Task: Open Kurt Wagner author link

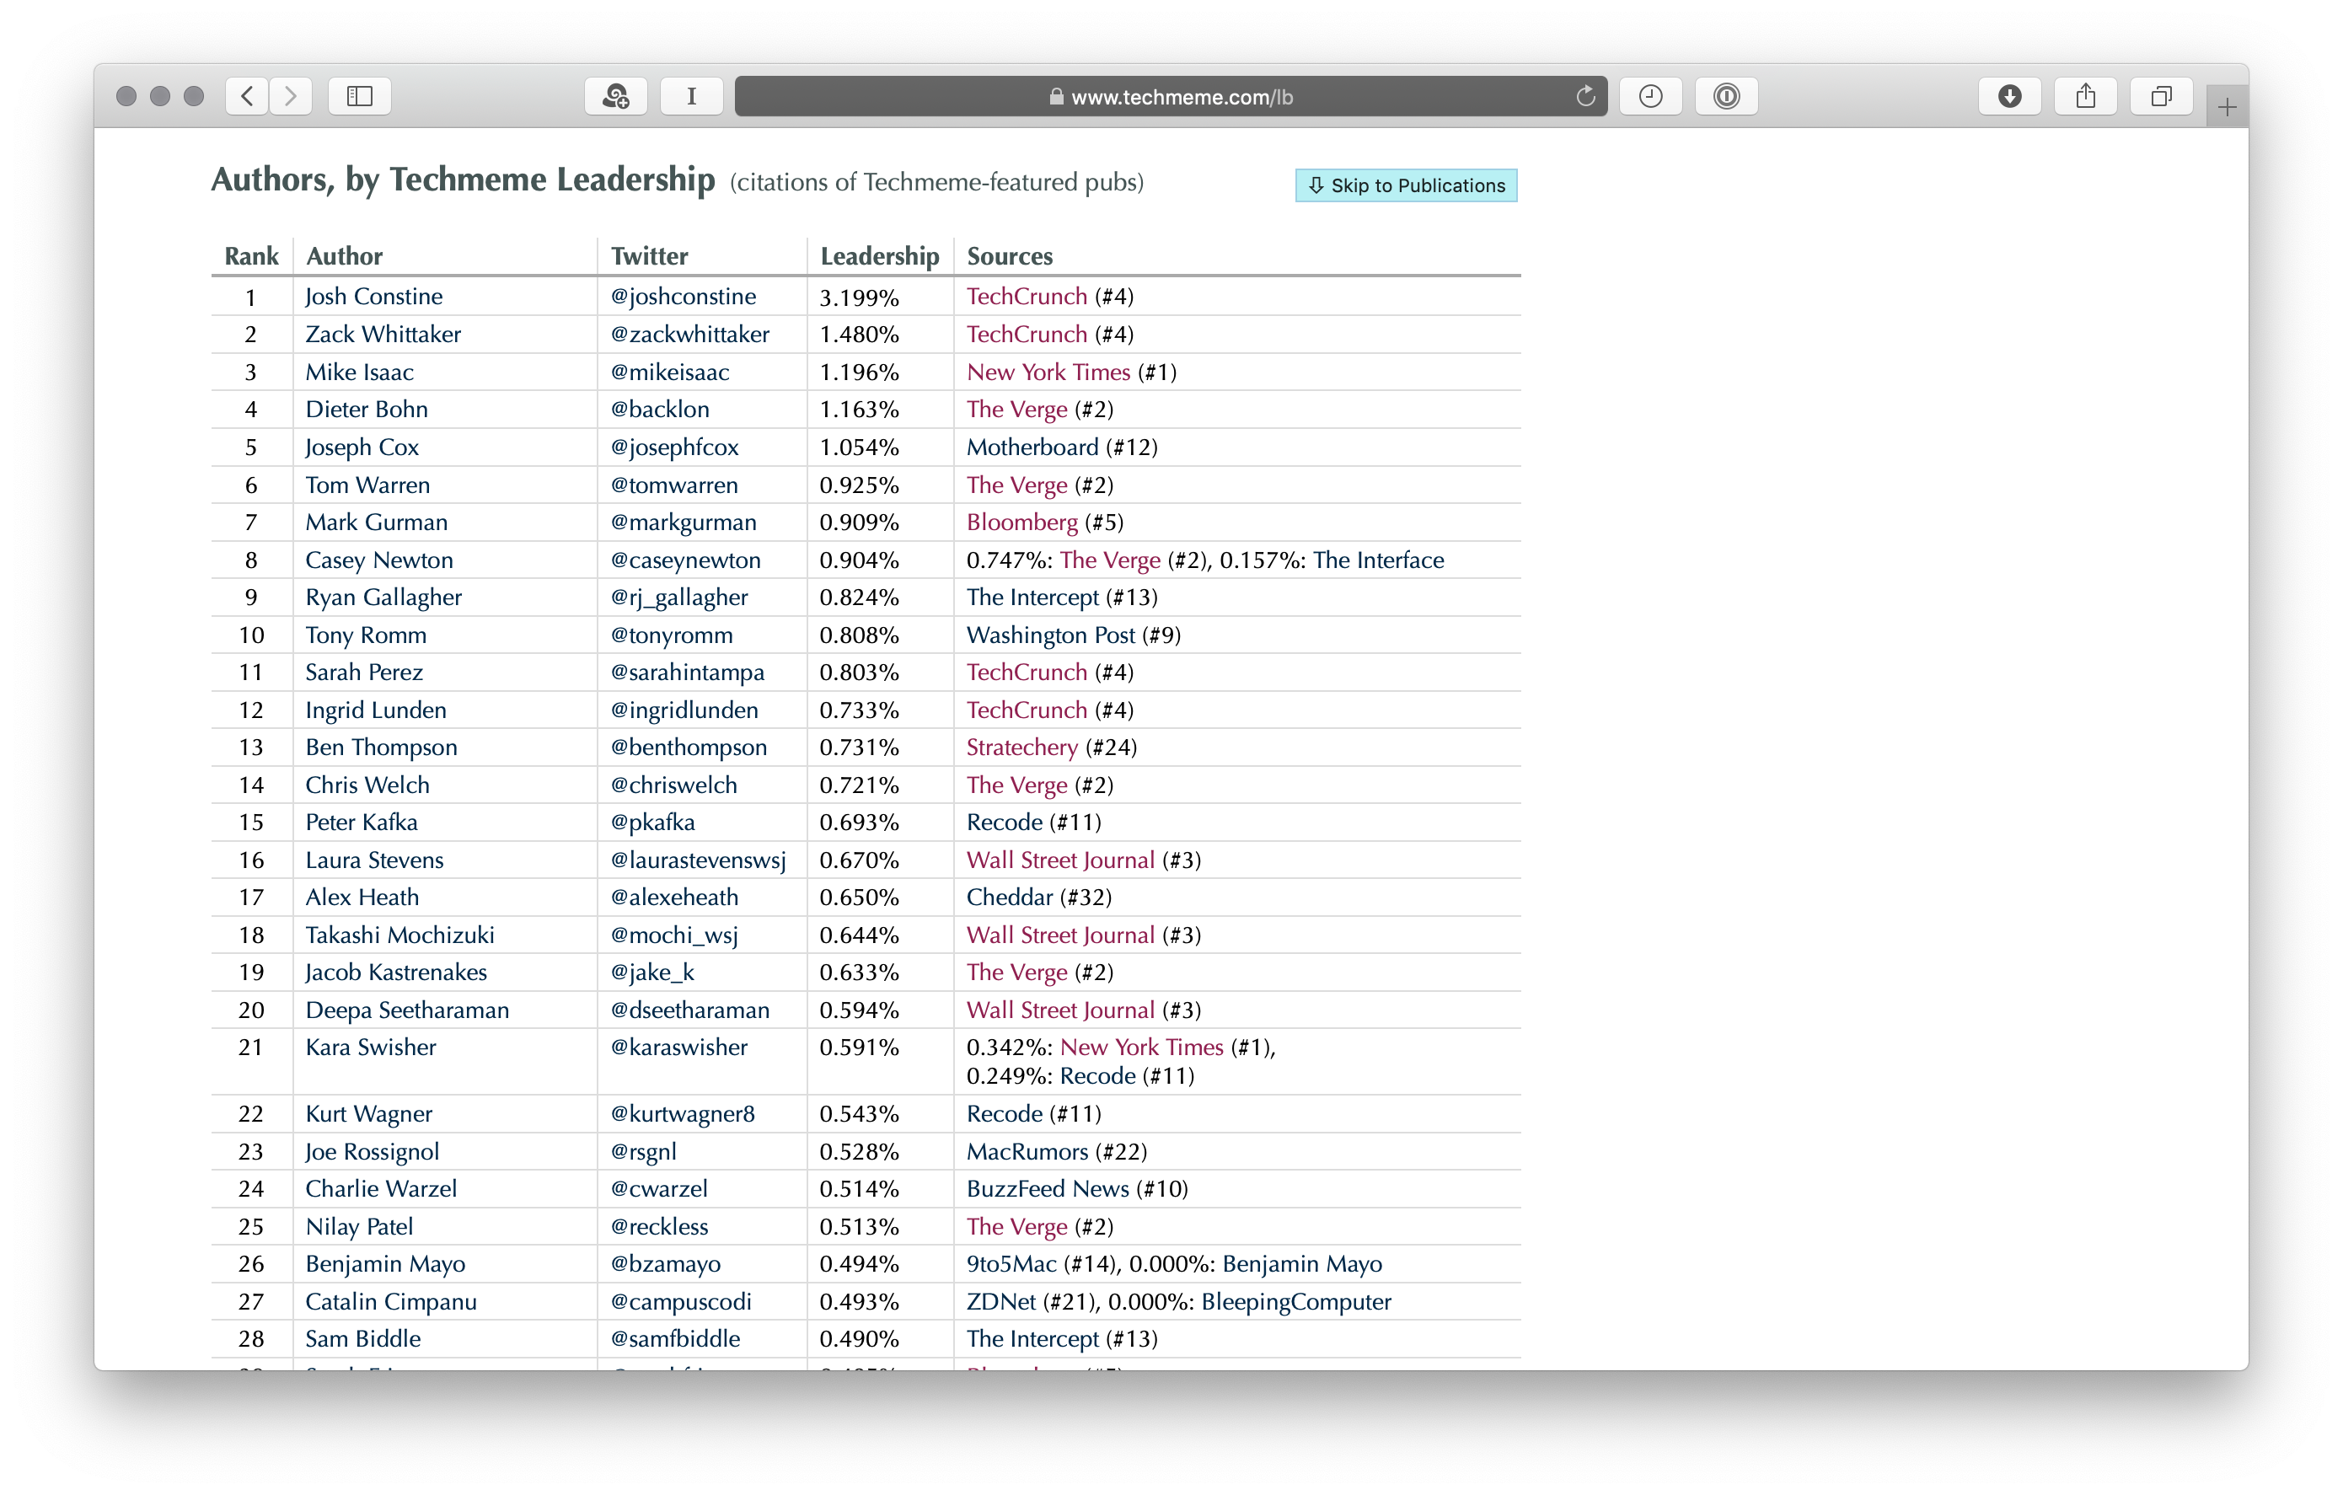Action: 369,1114
